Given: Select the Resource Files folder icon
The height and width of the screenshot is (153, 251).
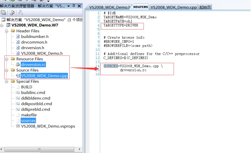Looking at the screenshot, I should [x=13, y=59].
